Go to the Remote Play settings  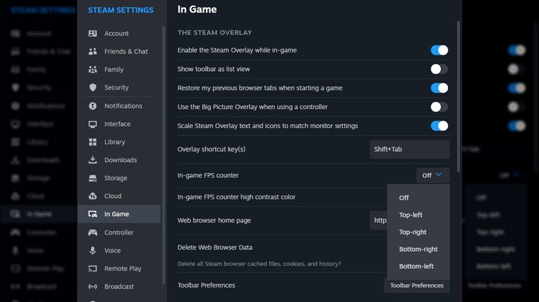click(122, 269)
